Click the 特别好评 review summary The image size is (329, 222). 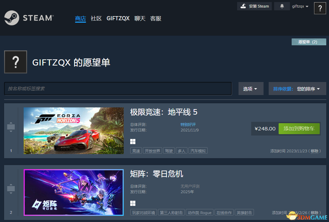coord(188,125)
